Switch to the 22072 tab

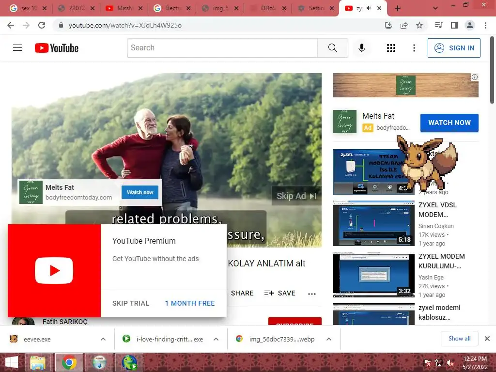tap(77, 8)
